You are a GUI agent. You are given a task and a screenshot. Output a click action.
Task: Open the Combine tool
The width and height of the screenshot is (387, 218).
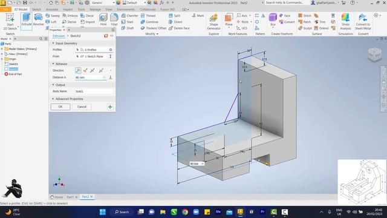point(149,22)
